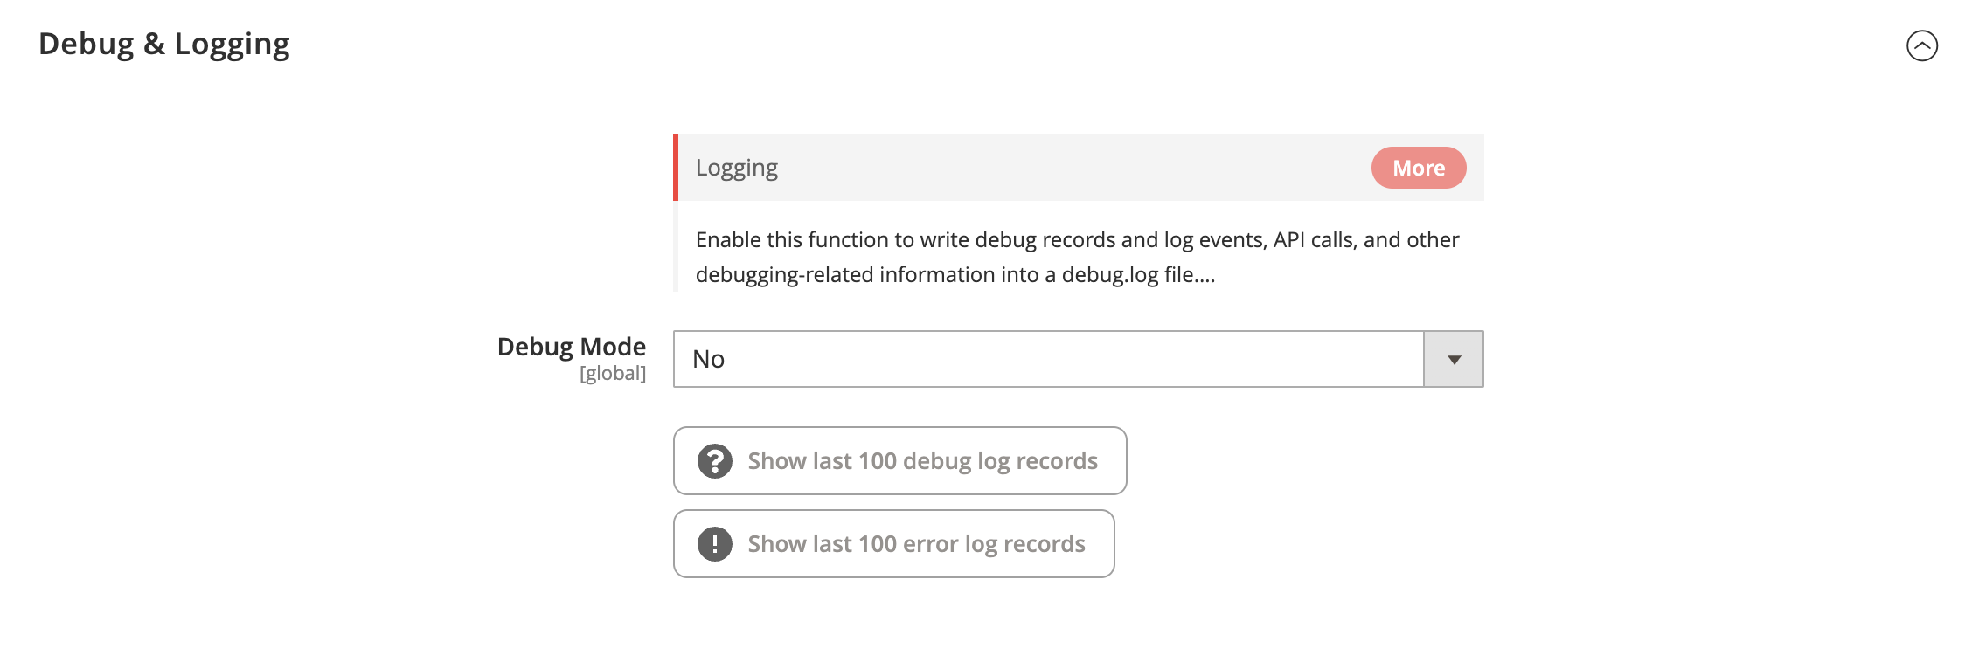Click the word 'debug' in debug log button

tap(937, 461)
